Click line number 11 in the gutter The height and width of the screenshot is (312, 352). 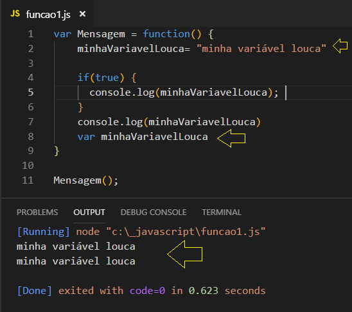pyautogui.click(x=28, y=180)
